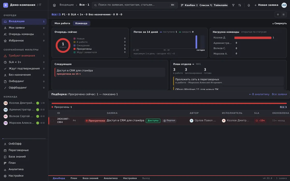Viewport: 290px width, 181px height.
Task: Switch to Канбан view
Action: (188, 5)
